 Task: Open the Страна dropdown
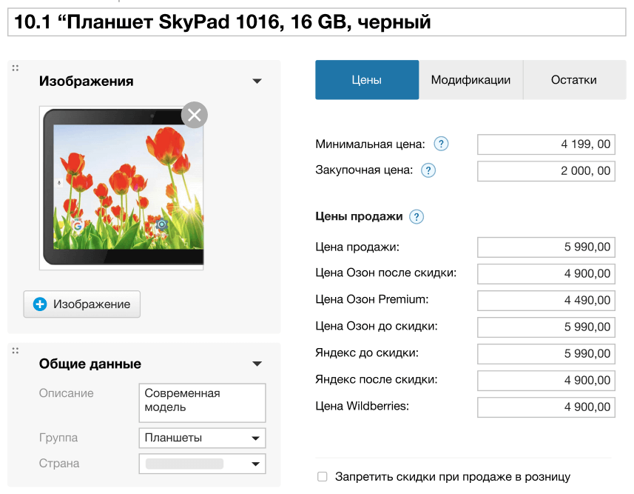pos(202,464)
